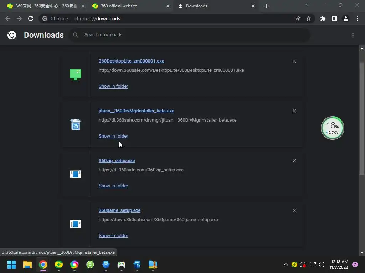
Task: Click the Search downloads field
Action: [x=190, y=35]
